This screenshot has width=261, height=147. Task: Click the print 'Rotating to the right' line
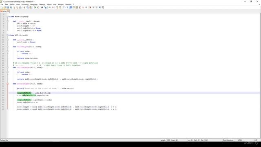pos(45,88)
